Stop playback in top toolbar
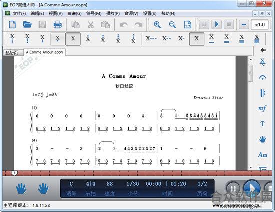The width and height of the screenshot is (275, 212). pyautogui.click(x=229, y=24)
